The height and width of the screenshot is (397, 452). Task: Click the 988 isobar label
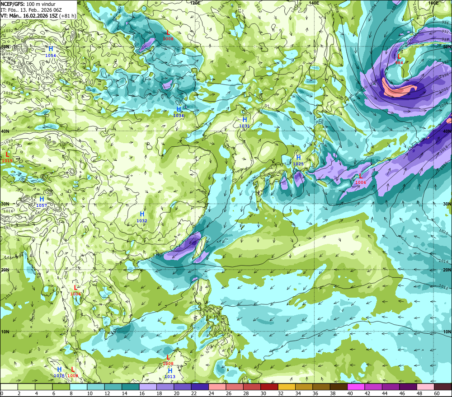coord(445,39)
